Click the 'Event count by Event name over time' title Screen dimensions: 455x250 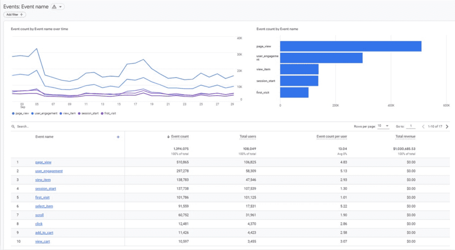click(x=40, y=29)
